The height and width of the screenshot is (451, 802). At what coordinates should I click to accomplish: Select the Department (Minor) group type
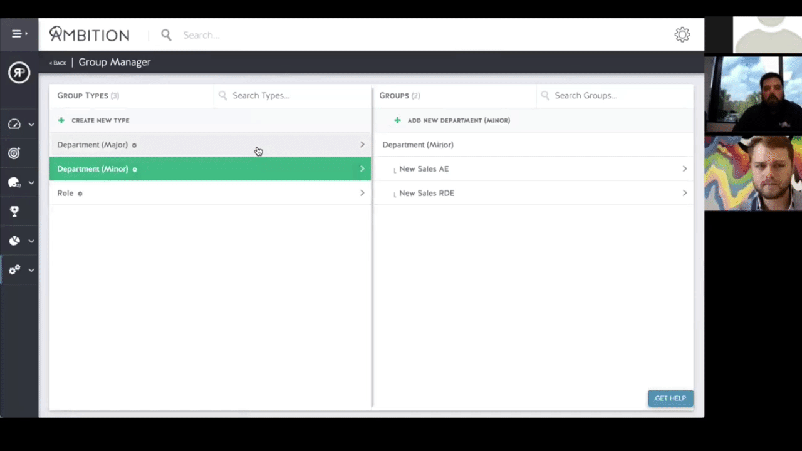point(93,169)
